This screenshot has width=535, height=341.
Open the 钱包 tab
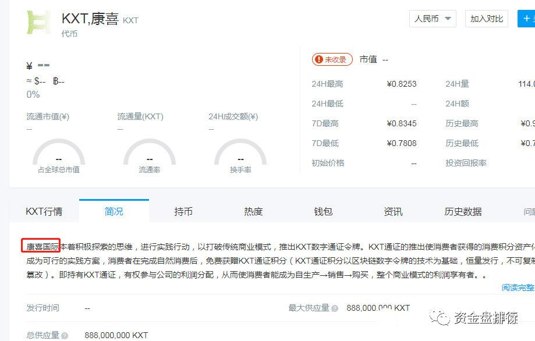point(323,211)
